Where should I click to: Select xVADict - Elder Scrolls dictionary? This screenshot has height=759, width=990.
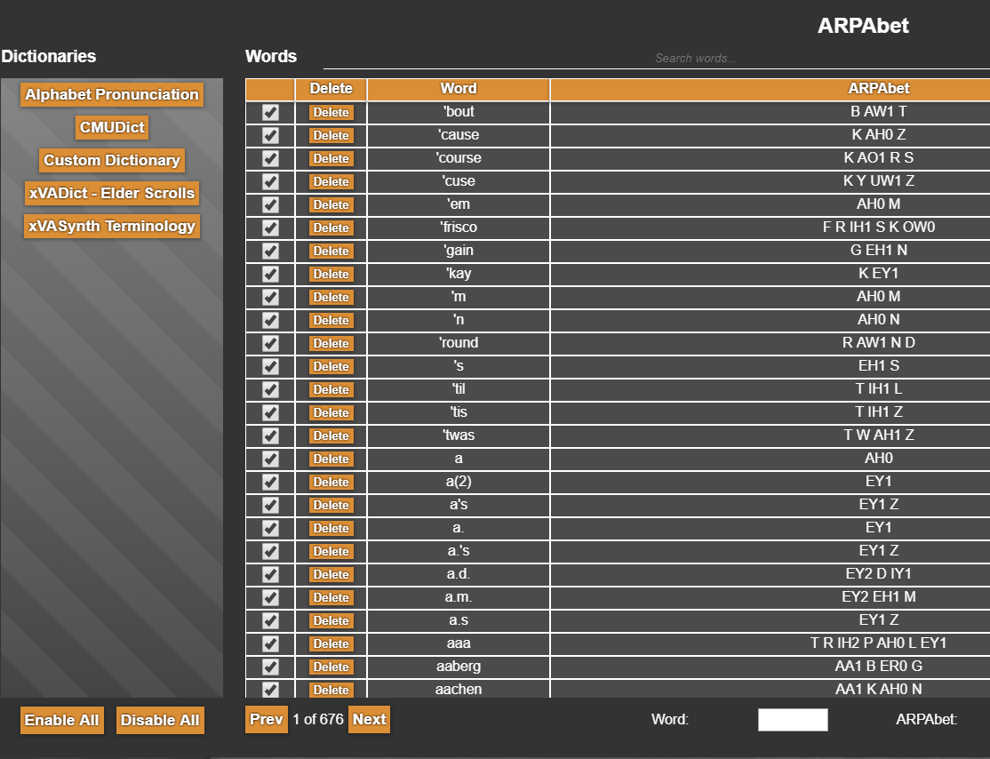tap(112, 194)
